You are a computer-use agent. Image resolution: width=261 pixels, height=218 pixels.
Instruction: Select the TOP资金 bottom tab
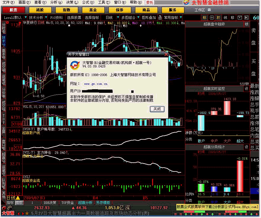68,203
